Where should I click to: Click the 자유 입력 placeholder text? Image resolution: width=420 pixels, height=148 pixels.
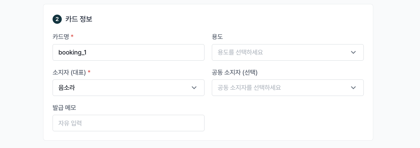(70, 123)
